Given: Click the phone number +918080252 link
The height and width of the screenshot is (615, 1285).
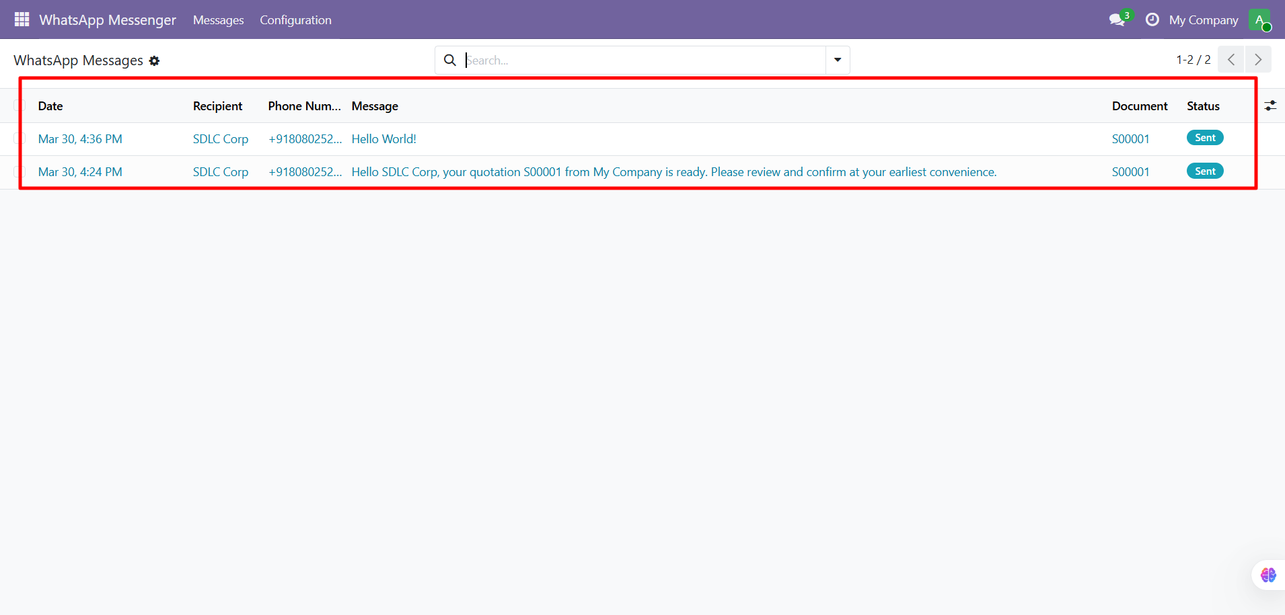Looking at the screenshot, I should click(305, 138).
